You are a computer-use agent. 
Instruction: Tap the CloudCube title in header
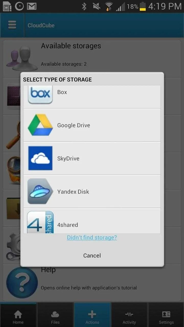(41, 25)
